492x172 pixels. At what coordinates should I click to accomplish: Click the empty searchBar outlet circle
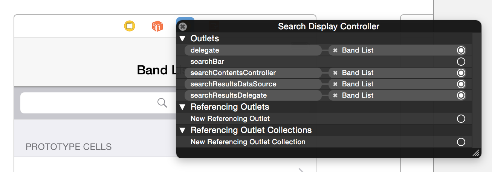pos(461,62)
